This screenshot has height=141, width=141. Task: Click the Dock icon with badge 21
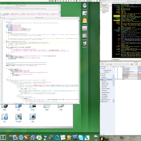pyautogui.click(x=10, y=137)
